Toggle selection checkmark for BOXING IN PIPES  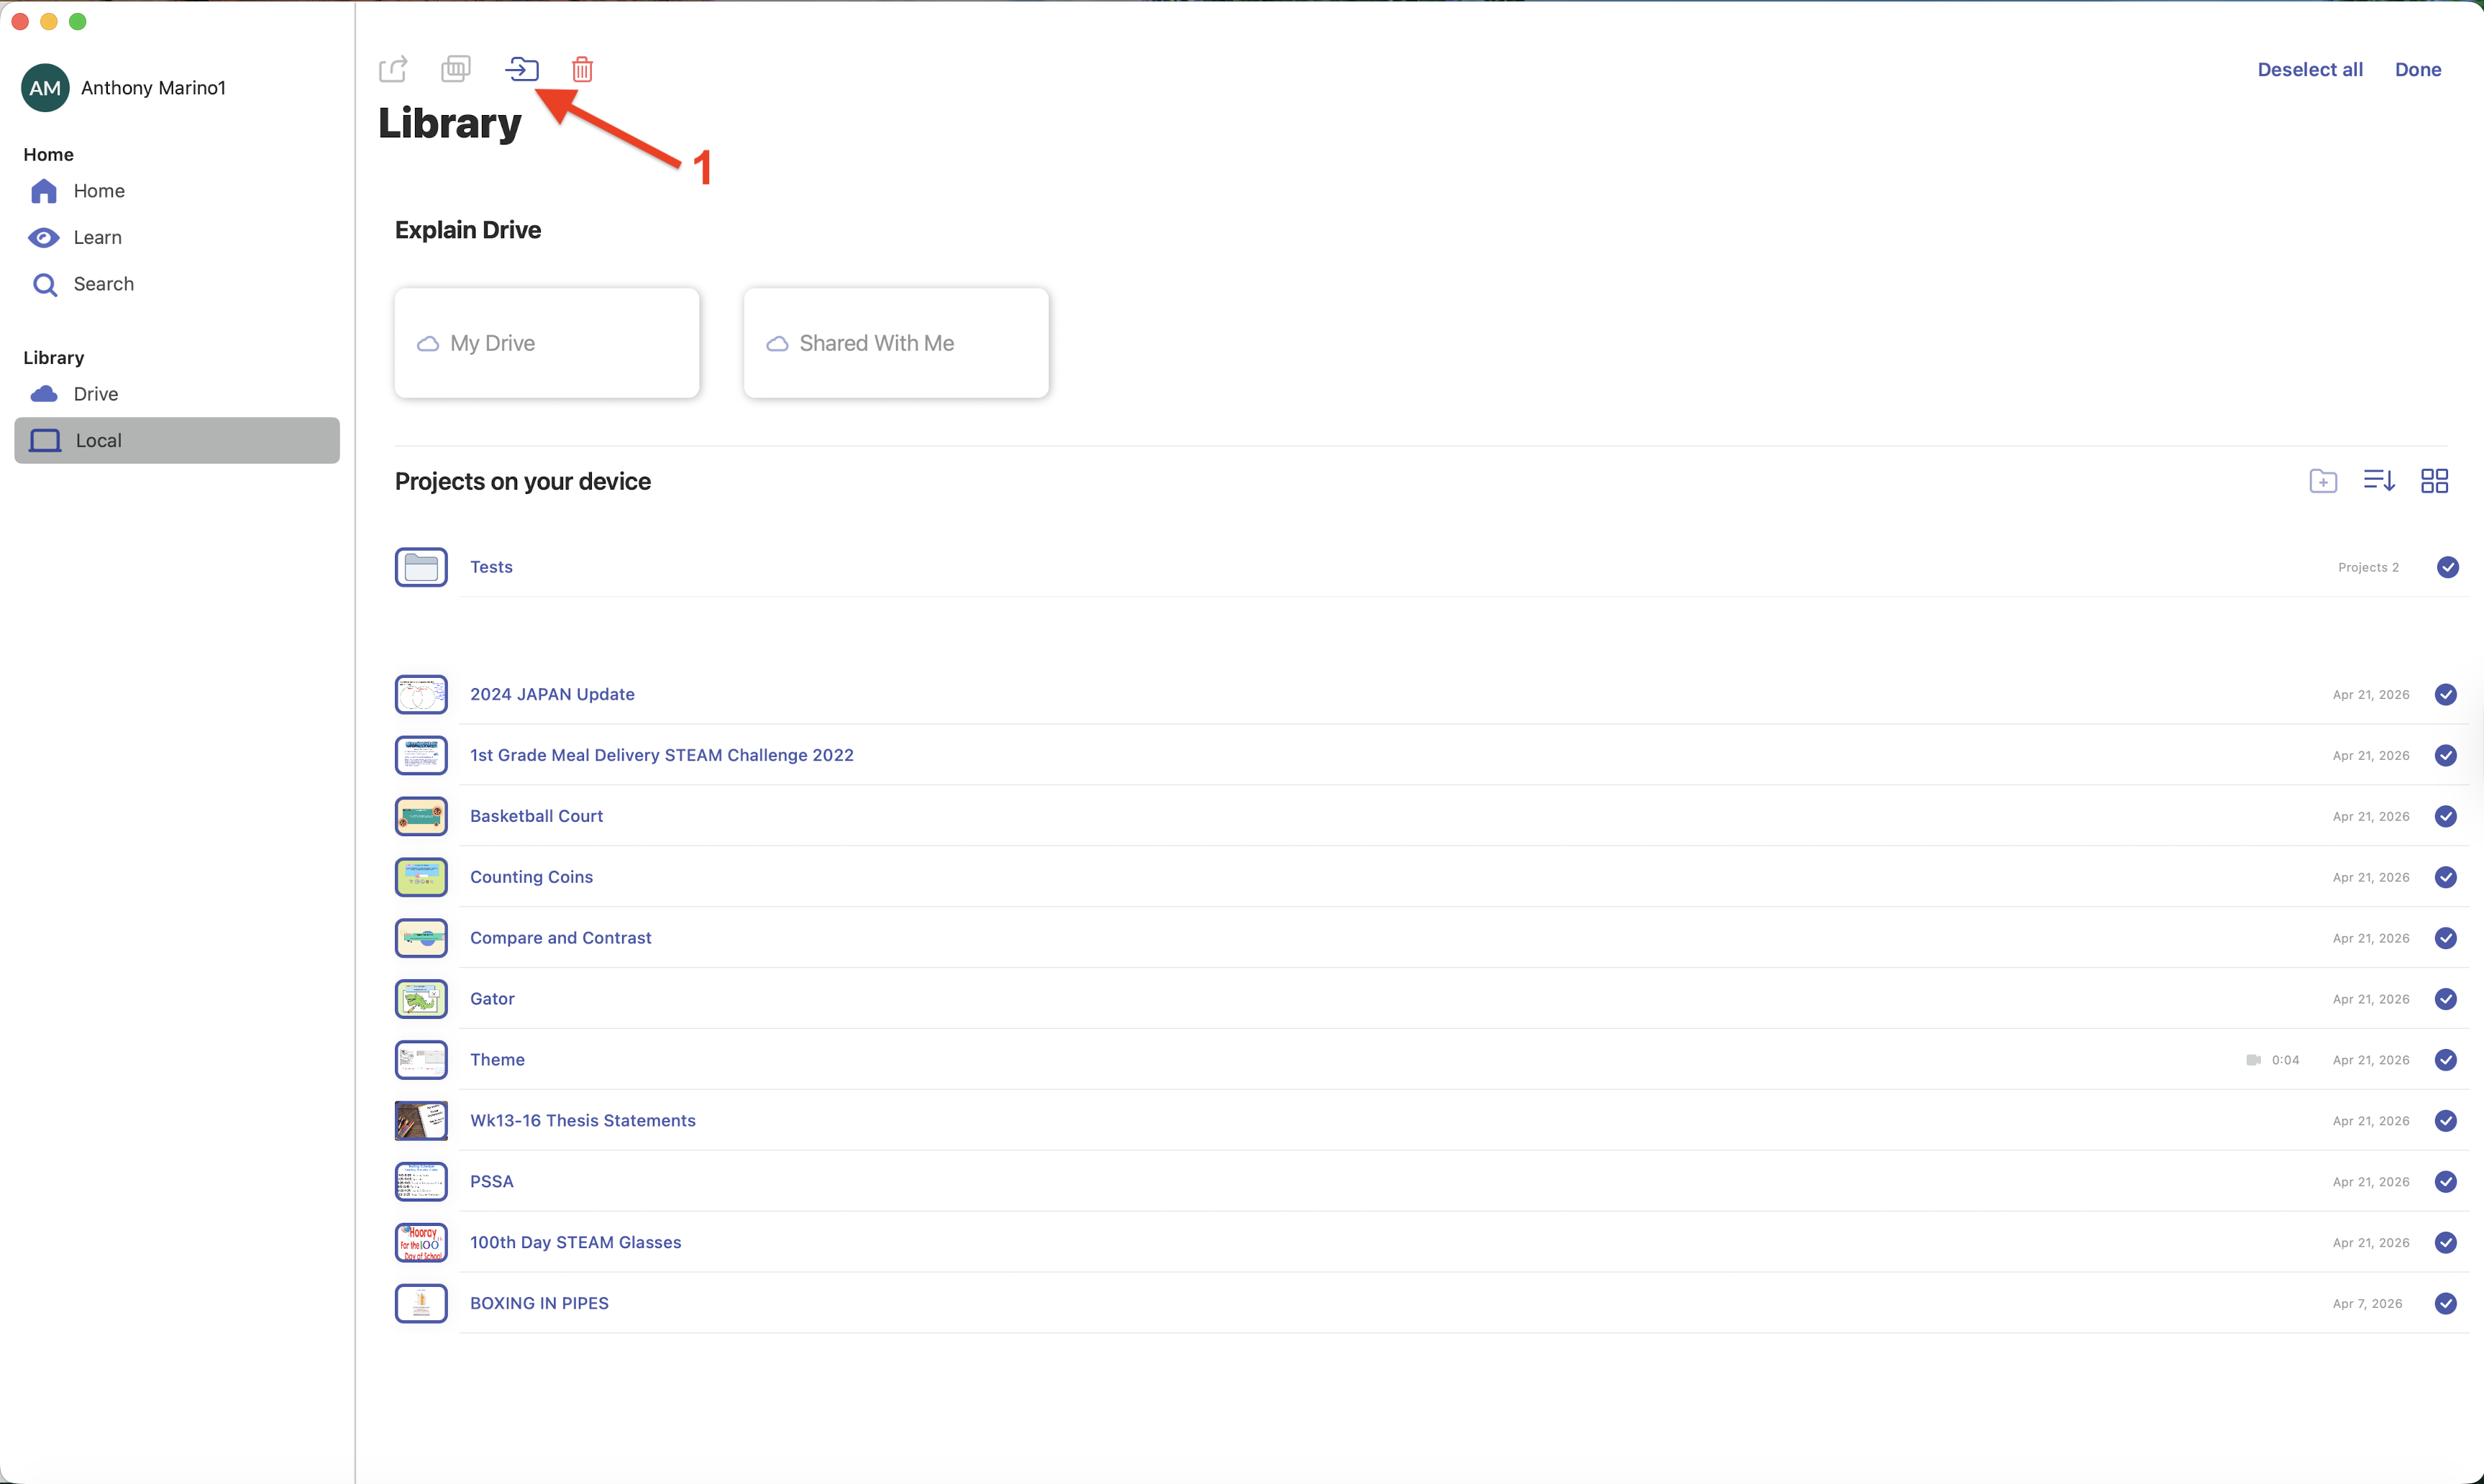coord(2445,1303)
